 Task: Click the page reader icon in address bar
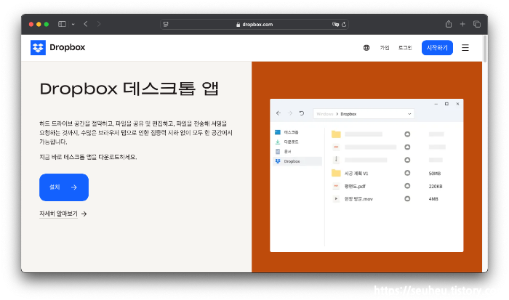coord(166,24)
